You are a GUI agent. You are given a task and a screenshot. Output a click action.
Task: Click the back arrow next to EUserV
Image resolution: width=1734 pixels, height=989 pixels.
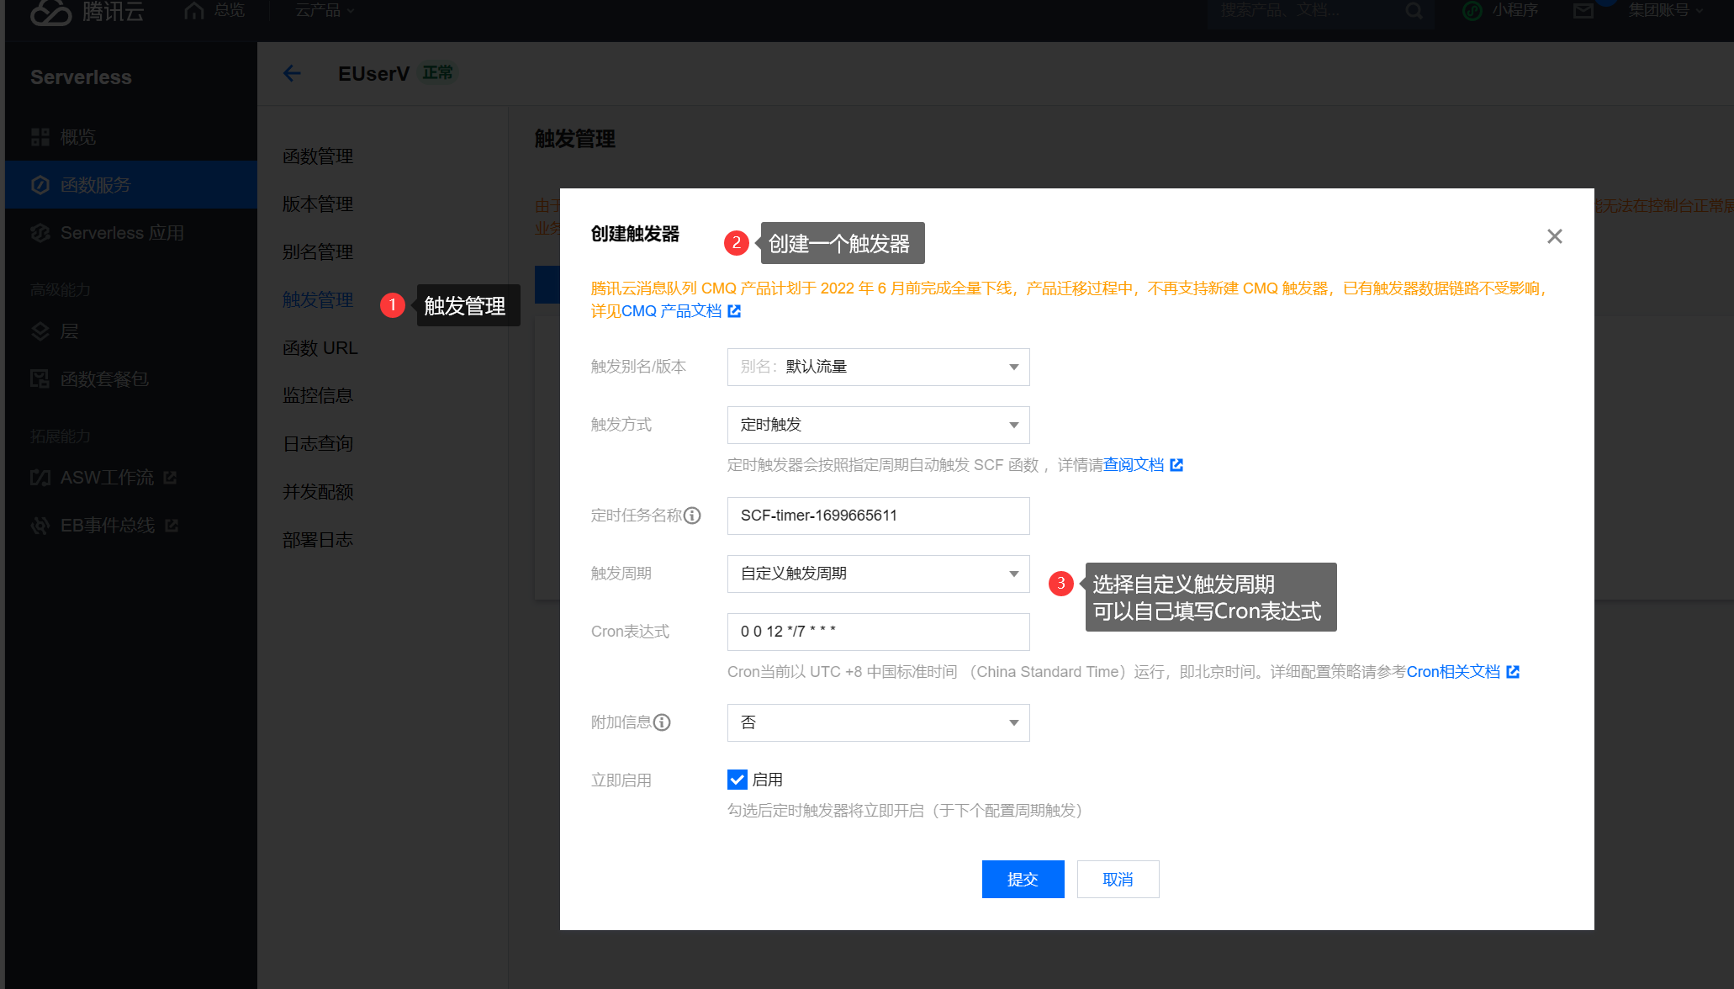click(x=292, y=74)
